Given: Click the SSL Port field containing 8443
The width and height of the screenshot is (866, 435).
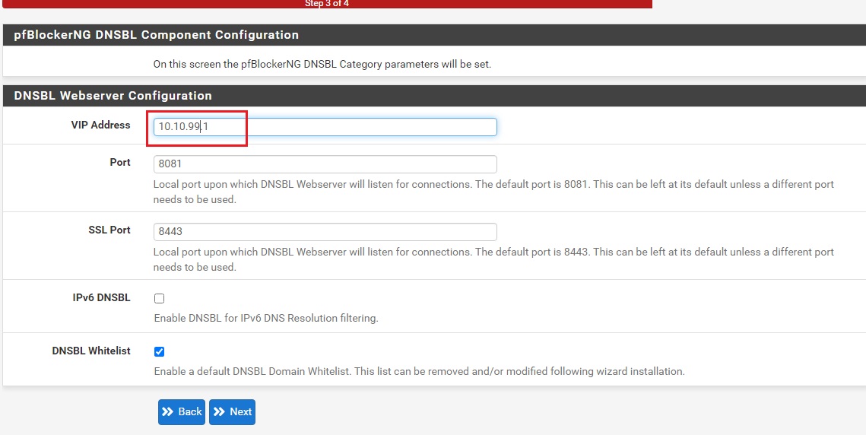Looking at the screenshot, I should tap(325, 232).
